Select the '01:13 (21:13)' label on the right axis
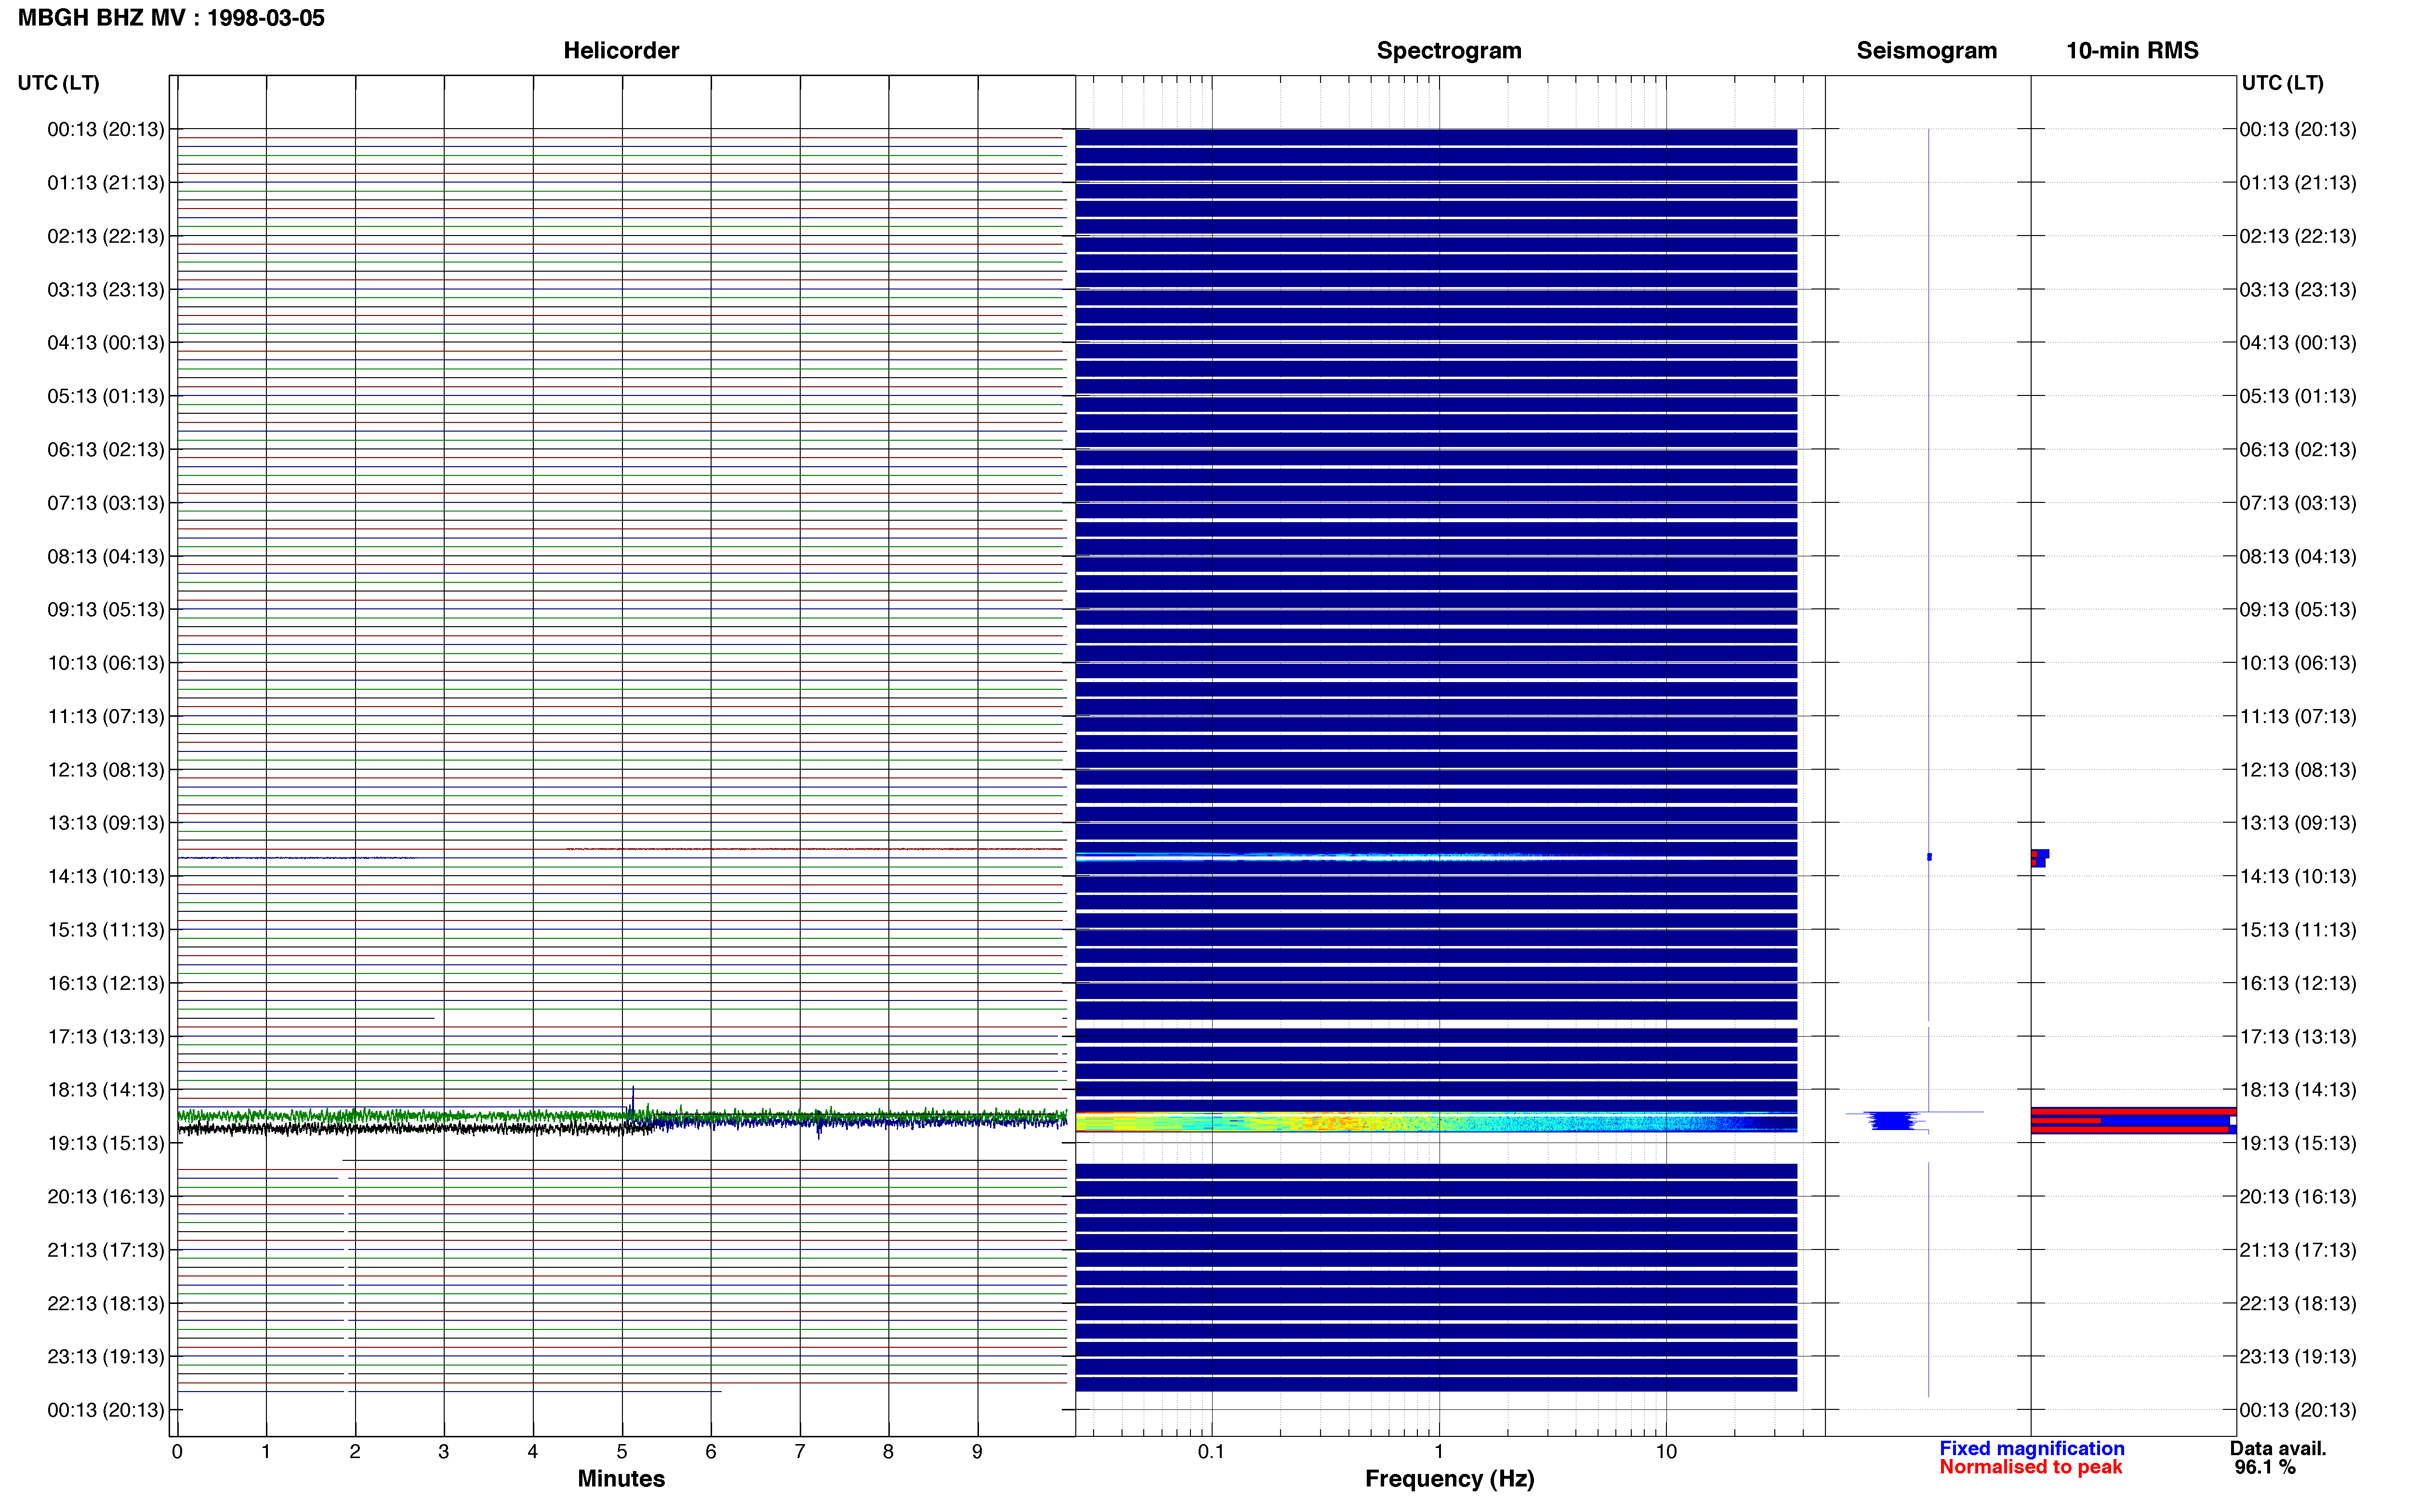Viewport: 2418px width, 1512px height. coord(2298,183)
